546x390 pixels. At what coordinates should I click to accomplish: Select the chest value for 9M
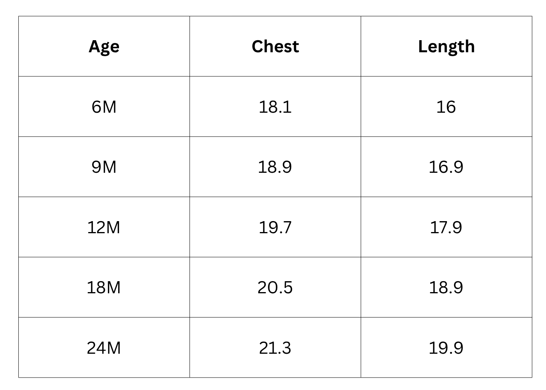(275, 167)
